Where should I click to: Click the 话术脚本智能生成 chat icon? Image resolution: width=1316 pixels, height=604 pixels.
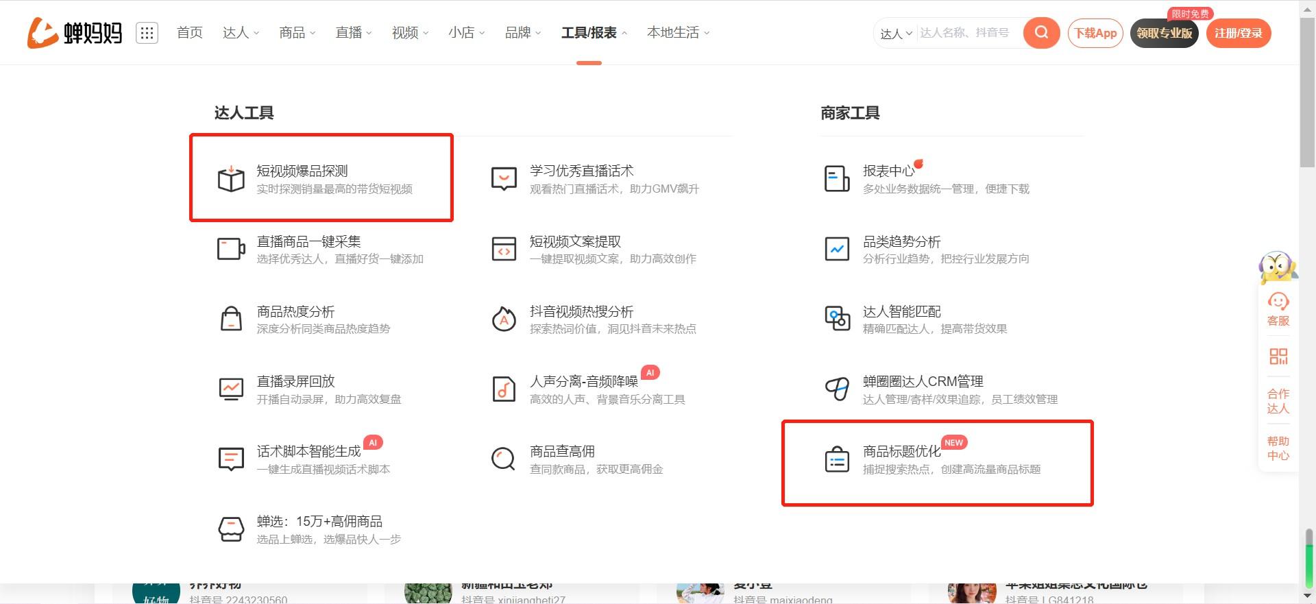pyautogui.click(x=231, y=459)
